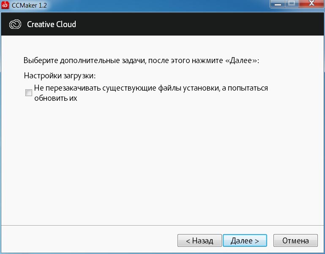
Task: Click the blue title bar empty area
Action: point(158,5)
